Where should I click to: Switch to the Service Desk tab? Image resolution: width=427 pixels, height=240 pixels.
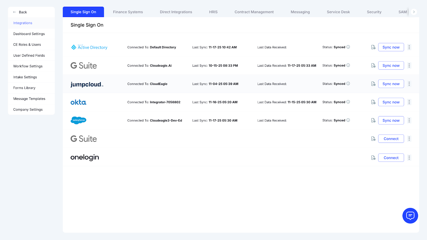338,12
